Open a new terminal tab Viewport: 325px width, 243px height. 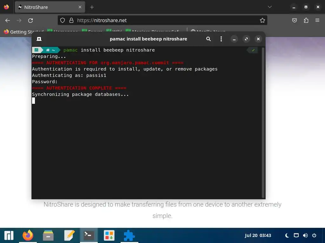[x=39, y=39]
